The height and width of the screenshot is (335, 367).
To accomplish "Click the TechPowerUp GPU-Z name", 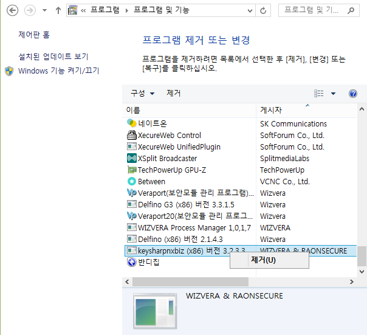I will click(x=172, y=170).
